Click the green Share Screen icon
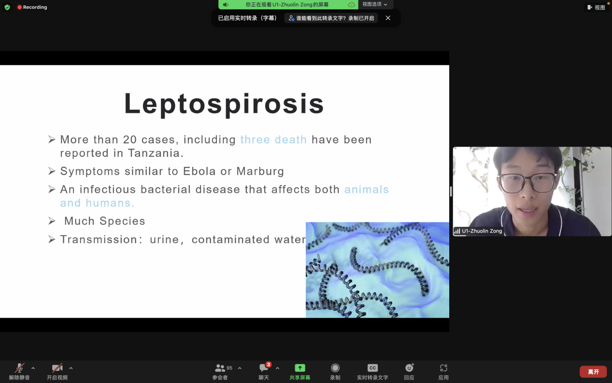The width and height of the screenshot is (612, 383). (x=300, y=368)
